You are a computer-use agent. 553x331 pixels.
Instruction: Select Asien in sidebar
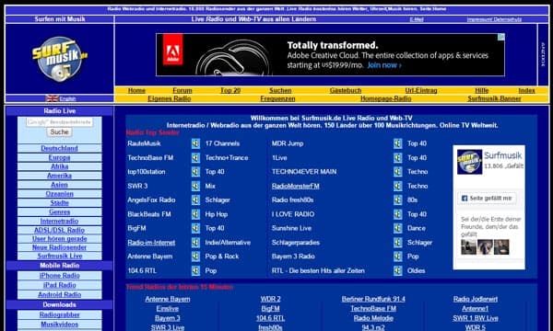tap(59, 185)
